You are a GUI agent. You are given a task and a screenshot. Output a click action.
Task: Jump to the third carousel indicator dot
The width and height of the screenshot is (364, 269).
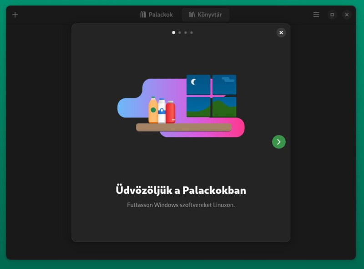(x=186, y=32)
